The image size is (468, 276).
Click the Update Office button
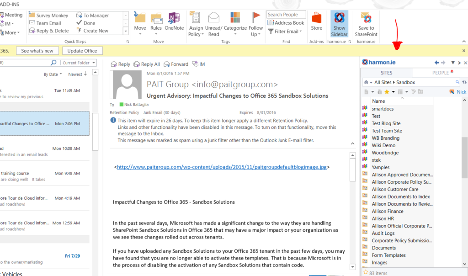pos(82,51)
